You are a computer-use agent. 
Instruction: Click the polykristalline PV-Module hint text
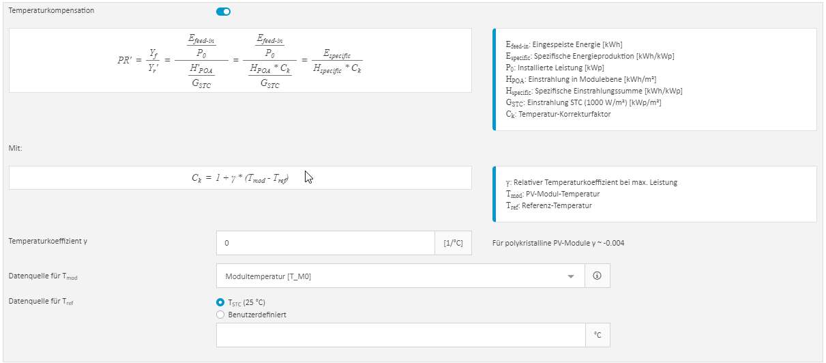(x=558, y=243)
